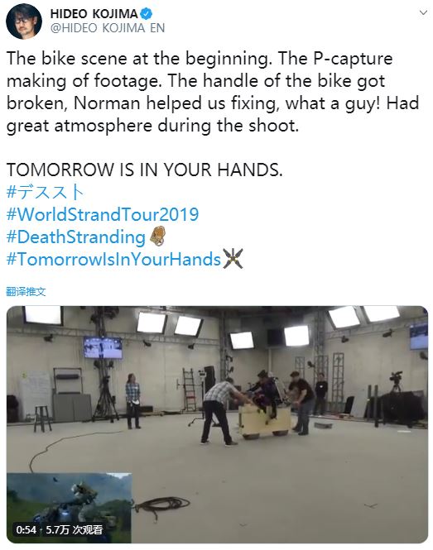Click the crossed strands emoji icon

point(233,259)
